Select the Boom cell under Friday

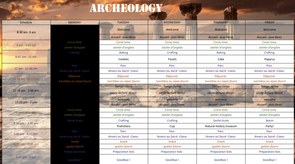[x=270, y=120]
